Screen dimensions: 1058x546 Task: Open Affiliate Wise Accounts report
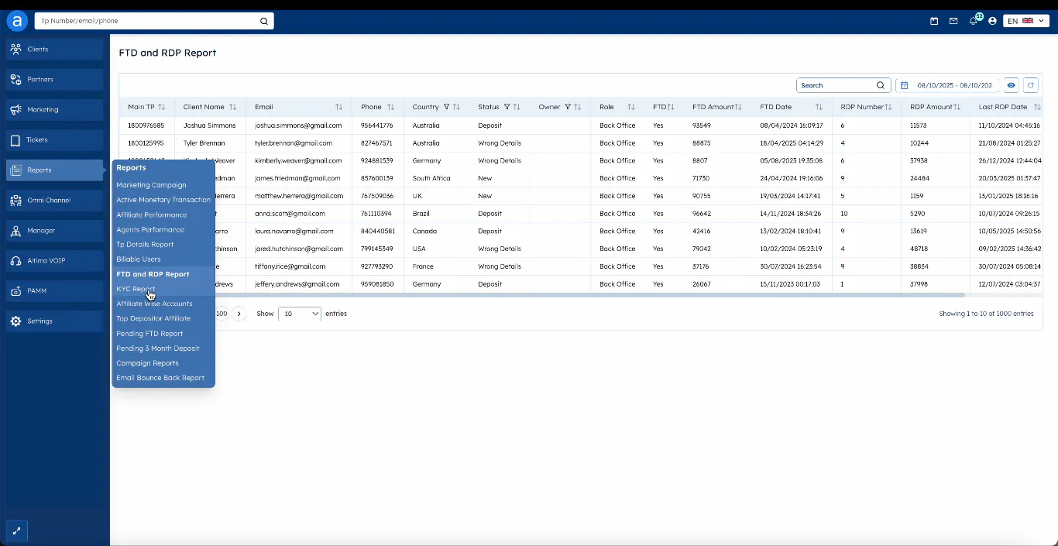(x=154, y=304)
